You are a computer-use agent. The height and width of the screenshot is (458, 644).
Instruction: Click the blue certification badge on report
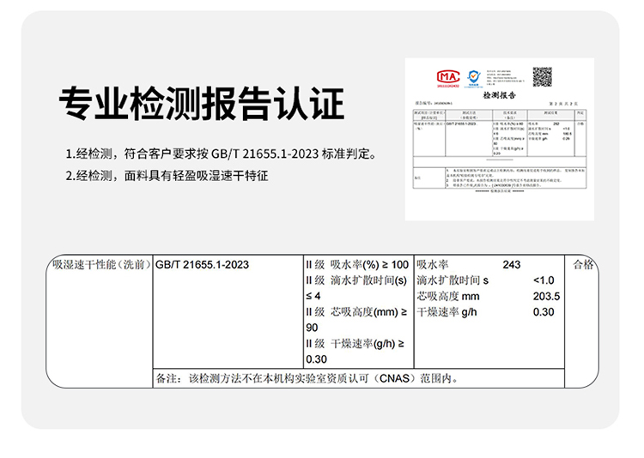[473, 78]
